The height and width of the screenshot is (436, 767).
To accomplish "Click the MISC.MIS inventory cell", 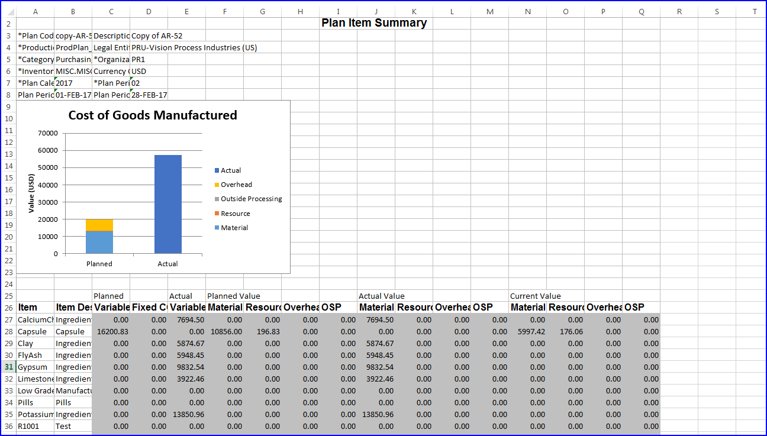I will click(73, 71).
